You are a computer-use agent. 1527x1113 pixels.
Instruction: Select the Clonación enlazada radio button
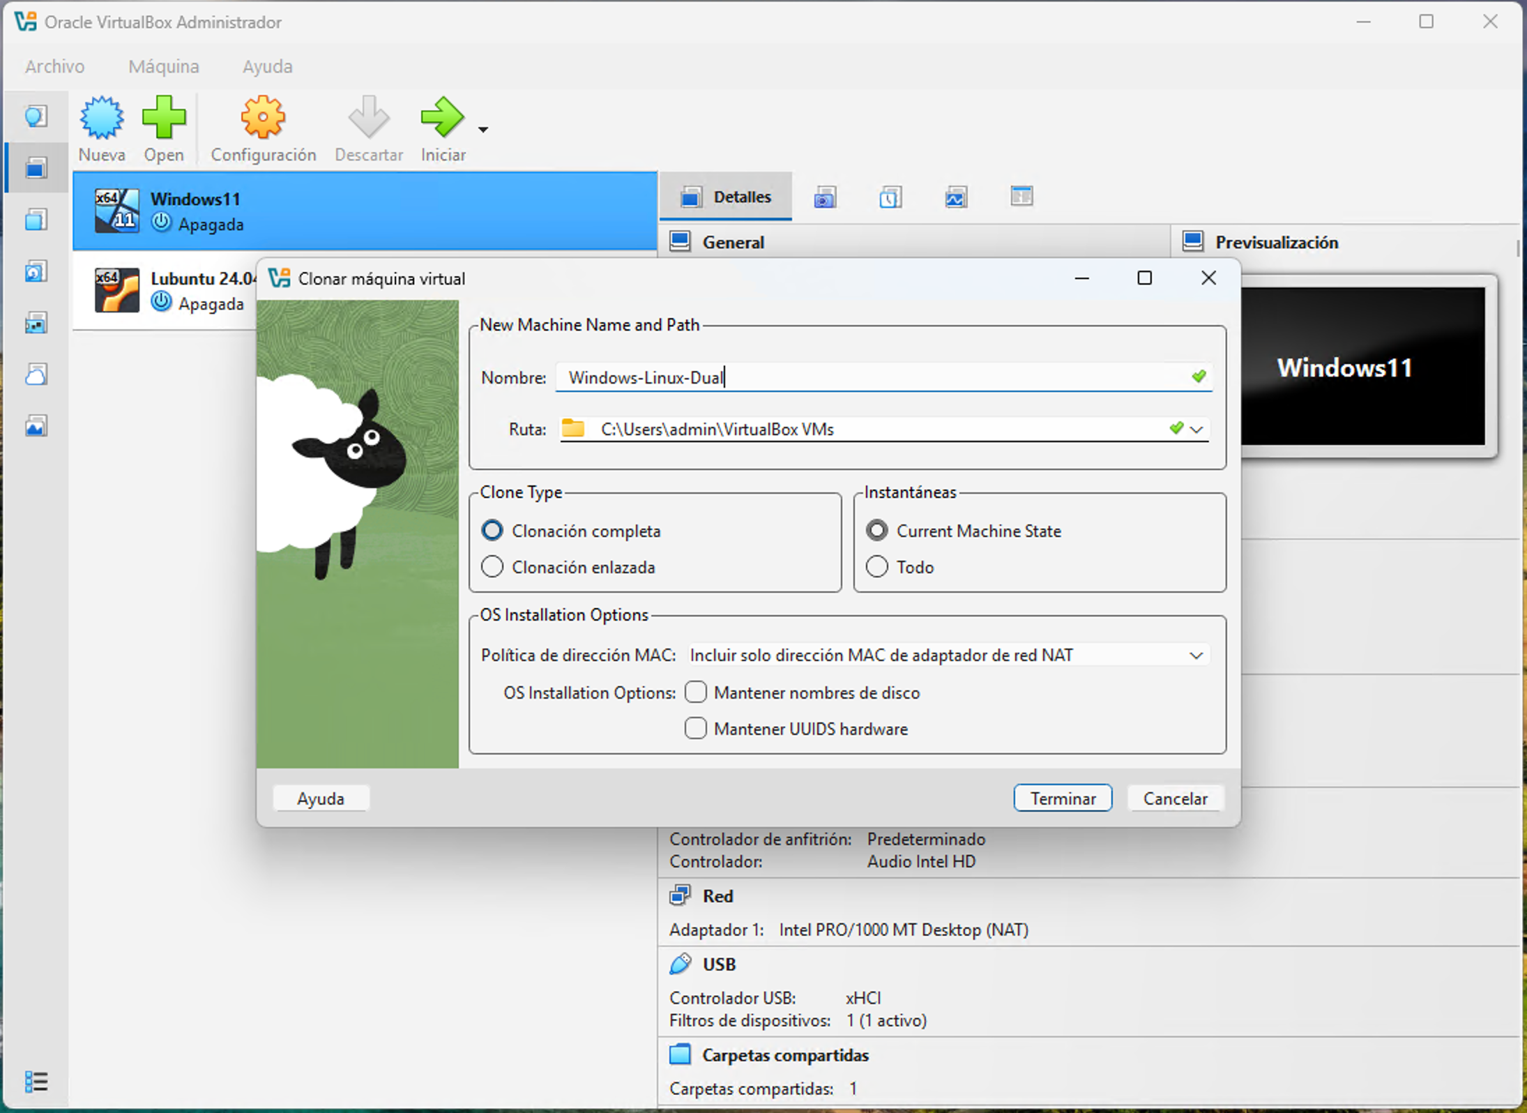tap(492, 567)
